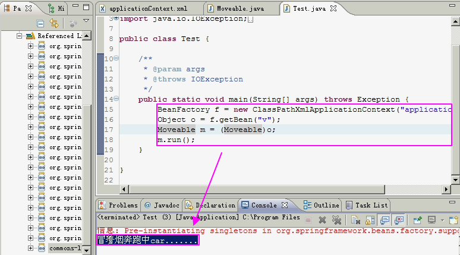Select the Referenced Libraries folder label
Viewport: 460px width, 255px height.
click(x=59, y=36)
